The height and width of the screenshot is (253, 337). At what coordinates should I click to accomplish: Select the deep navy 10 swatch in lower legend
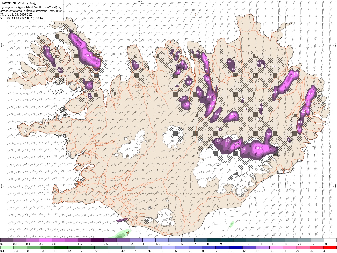click(x=236, y=247)
